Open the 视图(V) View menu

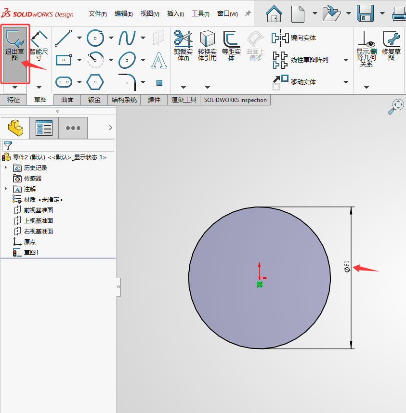(150, 13)
